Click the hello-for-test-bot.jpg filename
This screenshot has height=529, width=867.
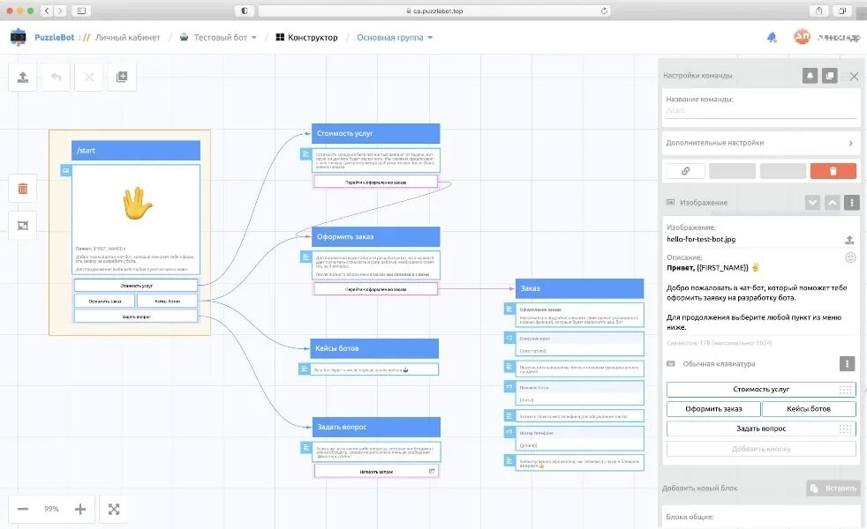click(700, 239)
